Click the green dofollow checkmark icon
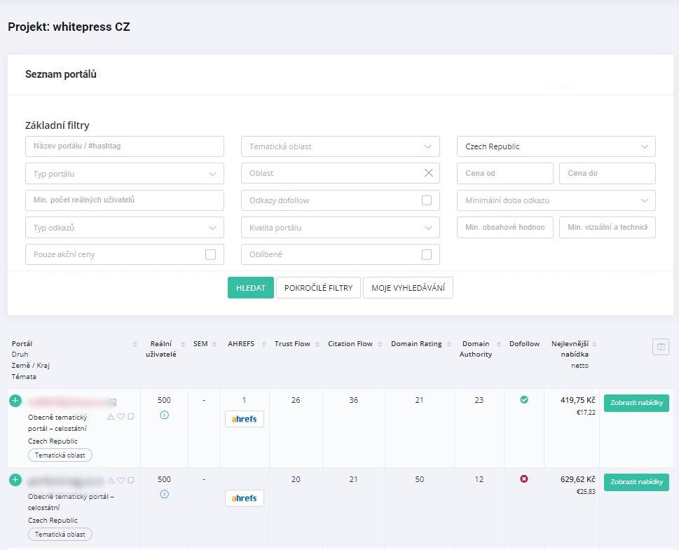Screen dimensions: 679x550 (524, 400)
